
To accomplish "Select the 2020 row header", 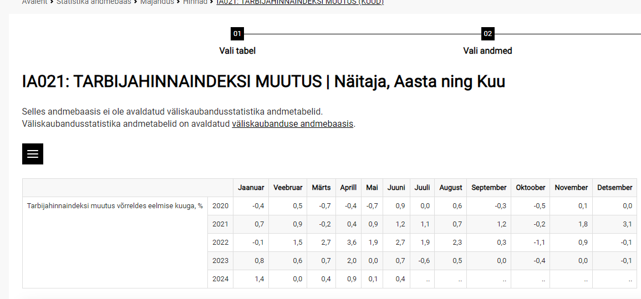I will pyautogui.click(x=220, y=206).
